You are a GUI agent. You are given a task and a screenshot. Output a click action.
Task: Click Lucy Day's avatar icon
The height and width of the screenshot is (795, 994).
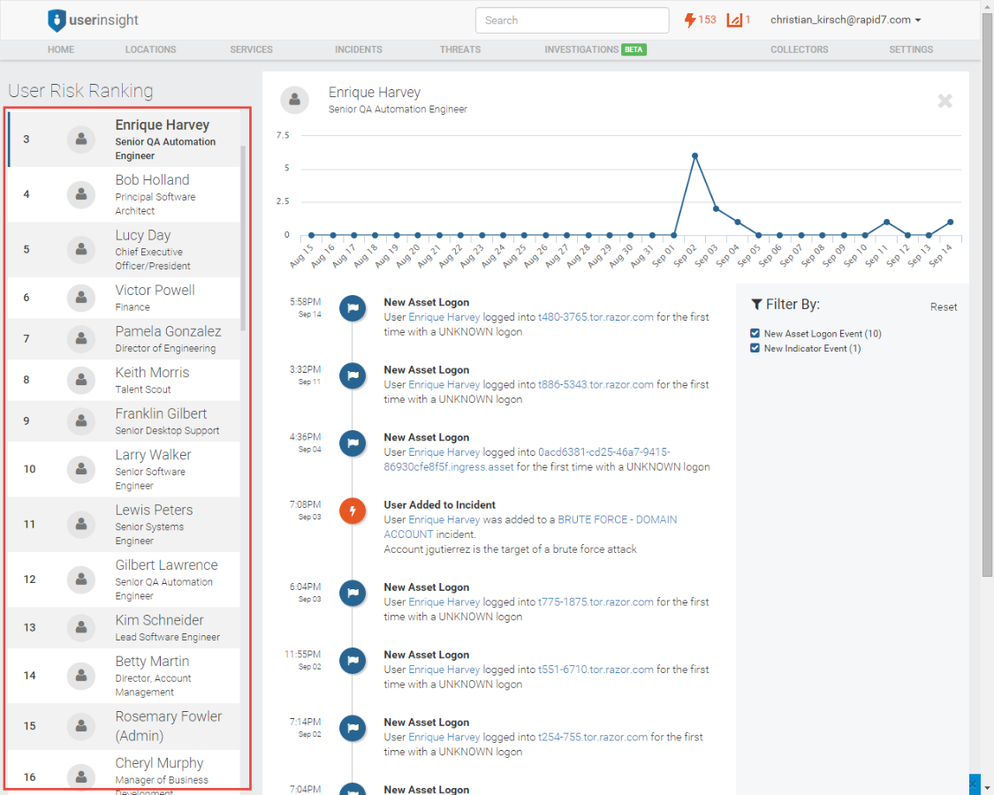point(81,250)
